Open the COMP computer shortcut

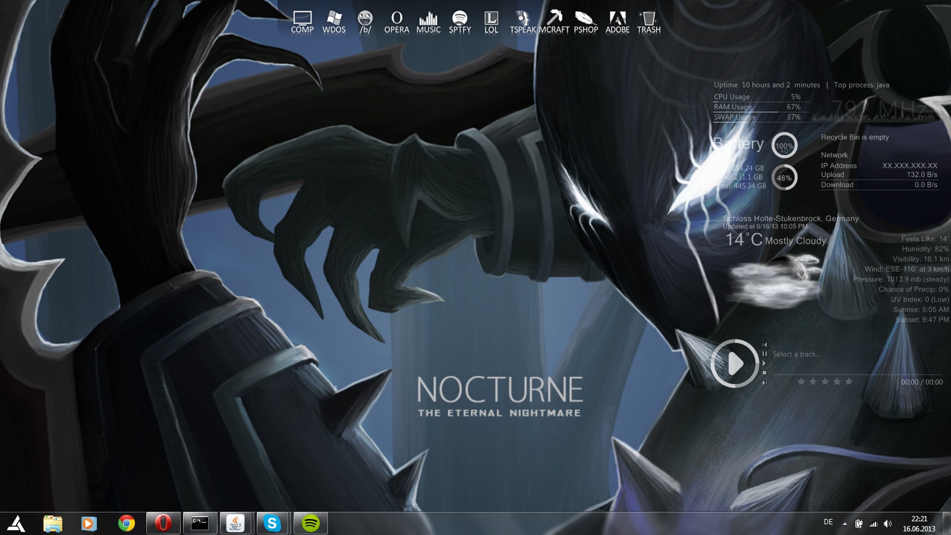pos(302,23)
